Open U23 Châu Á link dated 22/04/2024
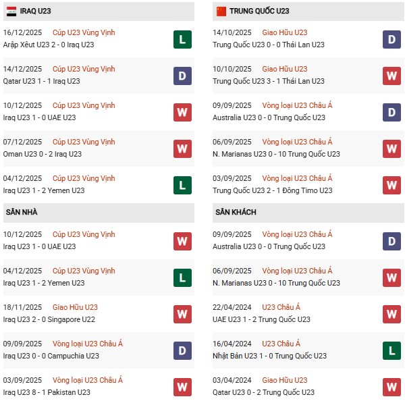Screen dimensions: 405x401 (x=281, y=307)
